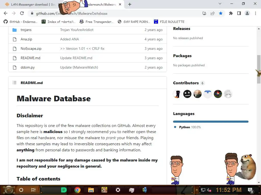Reload the GitHub page
The height and width of the screenshot is (195, 261).
pos(22,13)
